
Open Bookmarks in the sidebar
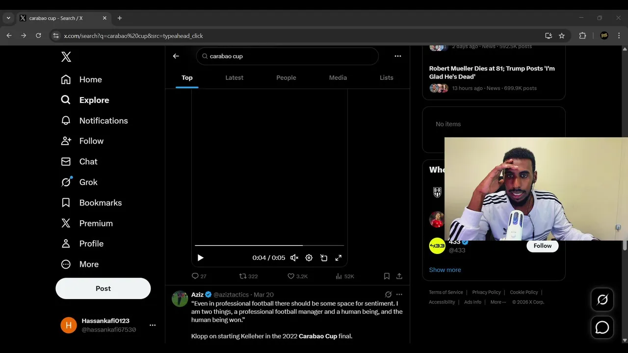pyautogui.click(x=91, y=202)
